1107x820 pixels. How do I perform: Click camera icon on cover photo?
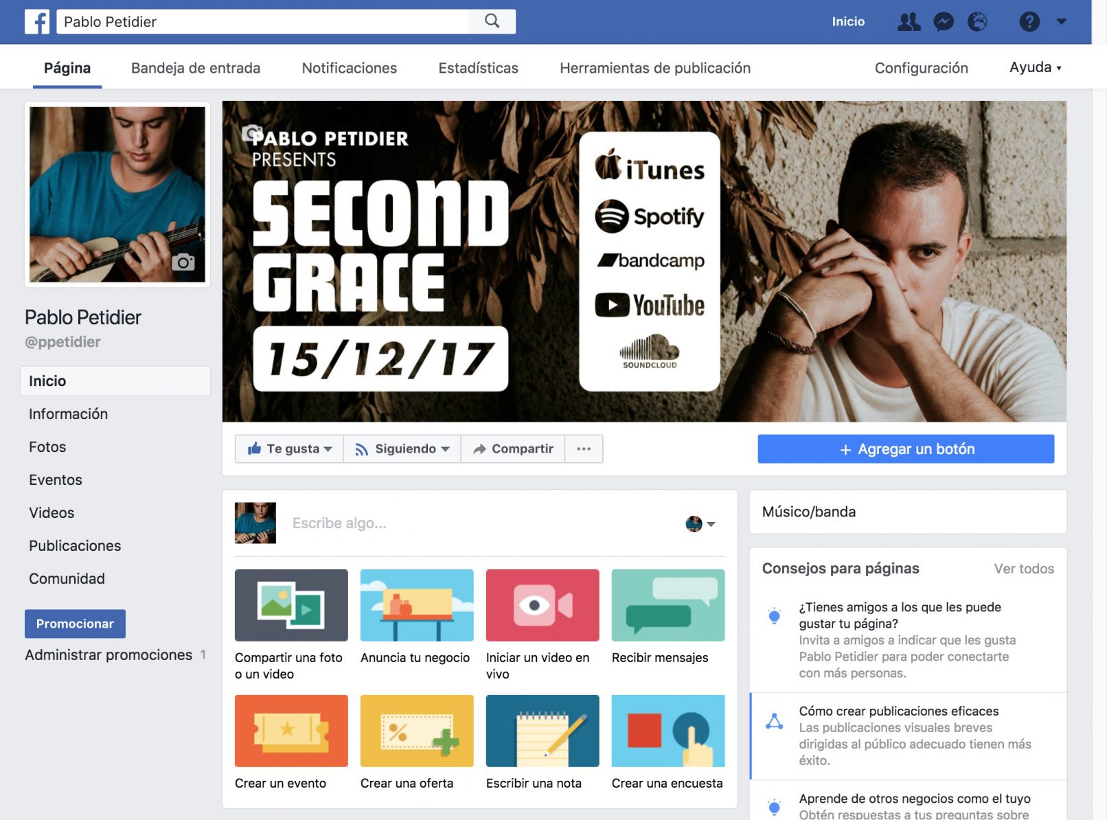point(251,133)
